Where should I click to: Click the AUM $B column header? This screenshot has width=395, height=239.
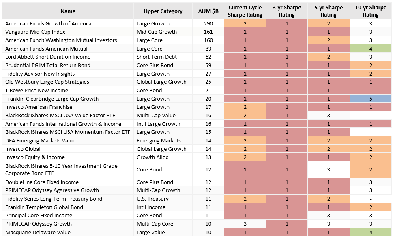point(208,11)
